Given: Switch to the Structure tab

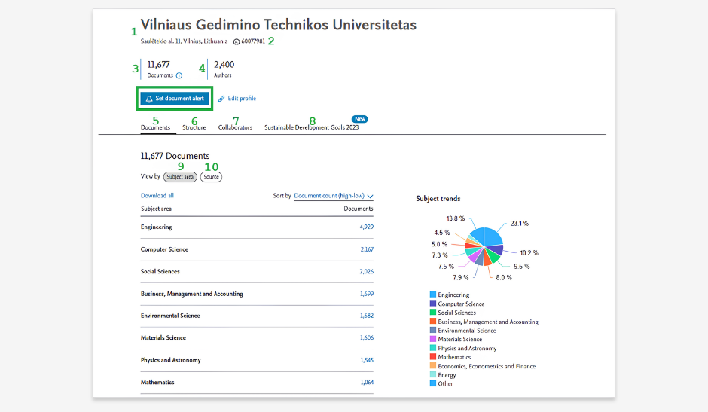Looking at the screenshot, I should (x=194, y=127).
